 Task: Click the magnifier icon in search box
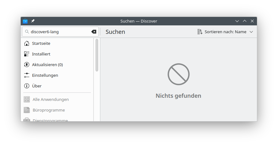click(27, 32)
